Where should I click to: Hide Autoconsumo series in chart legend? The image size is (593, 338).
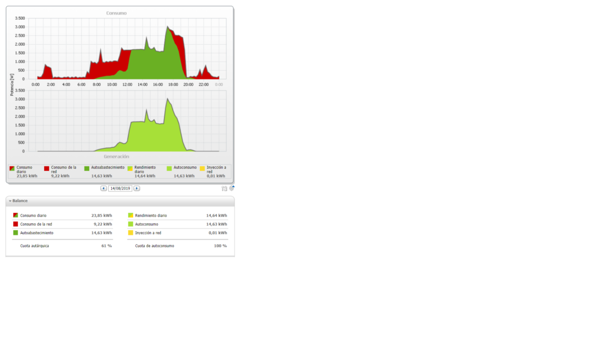[x=169, y=168]
